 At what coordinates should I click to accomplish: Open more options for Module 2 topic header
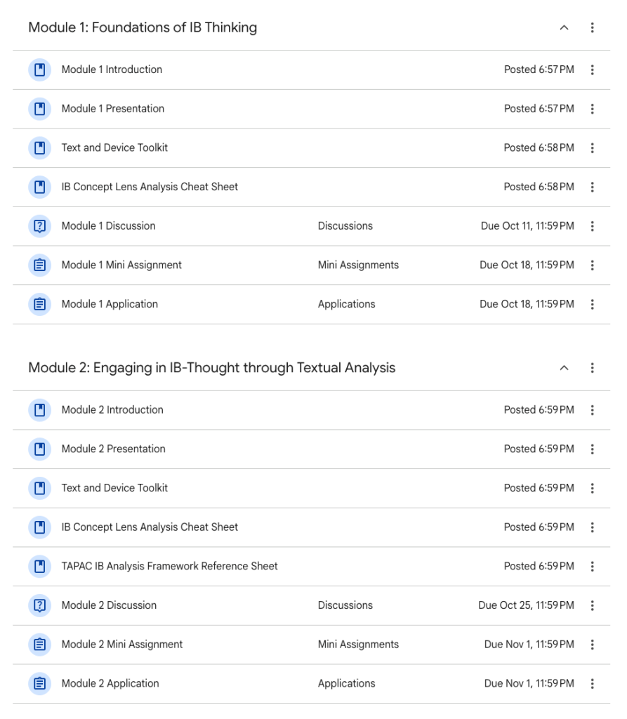tap(592, 368)
